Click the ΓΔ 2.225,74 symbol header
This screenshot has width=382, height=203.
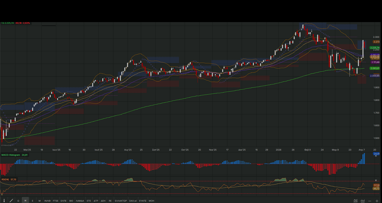pyautogui.click(x=7, y=23)
